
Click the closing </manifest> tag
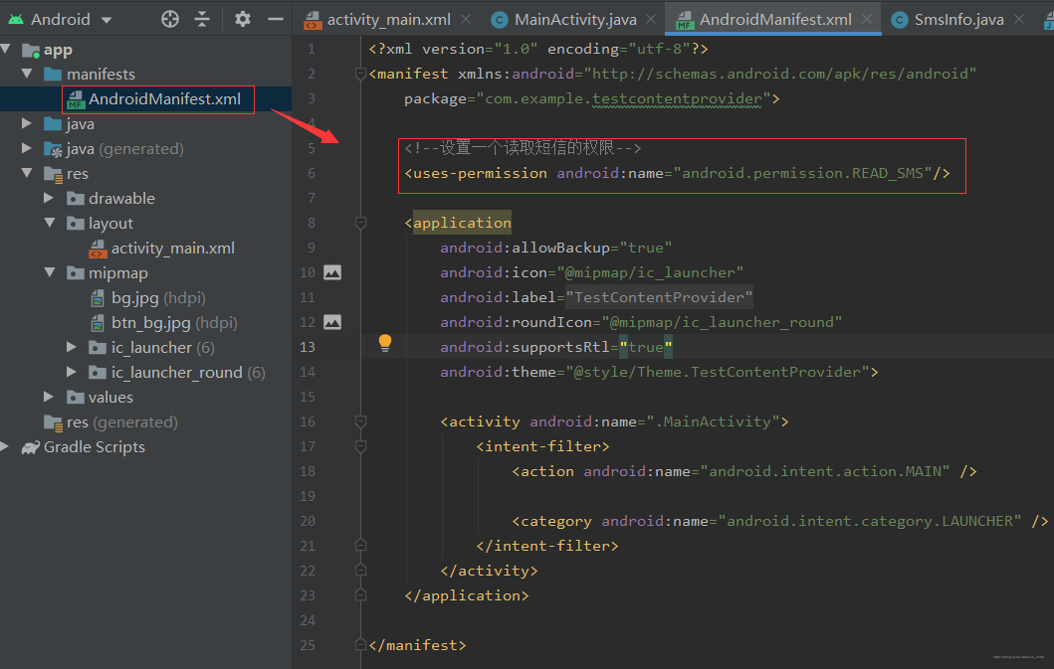pyautogui.click(x=417, y=645)
